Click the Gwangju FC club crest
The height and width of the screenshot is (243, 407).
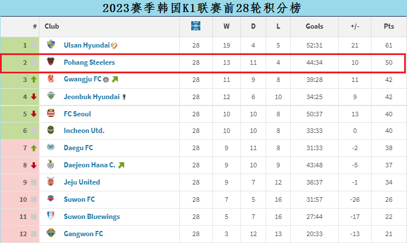coord(51,79)
